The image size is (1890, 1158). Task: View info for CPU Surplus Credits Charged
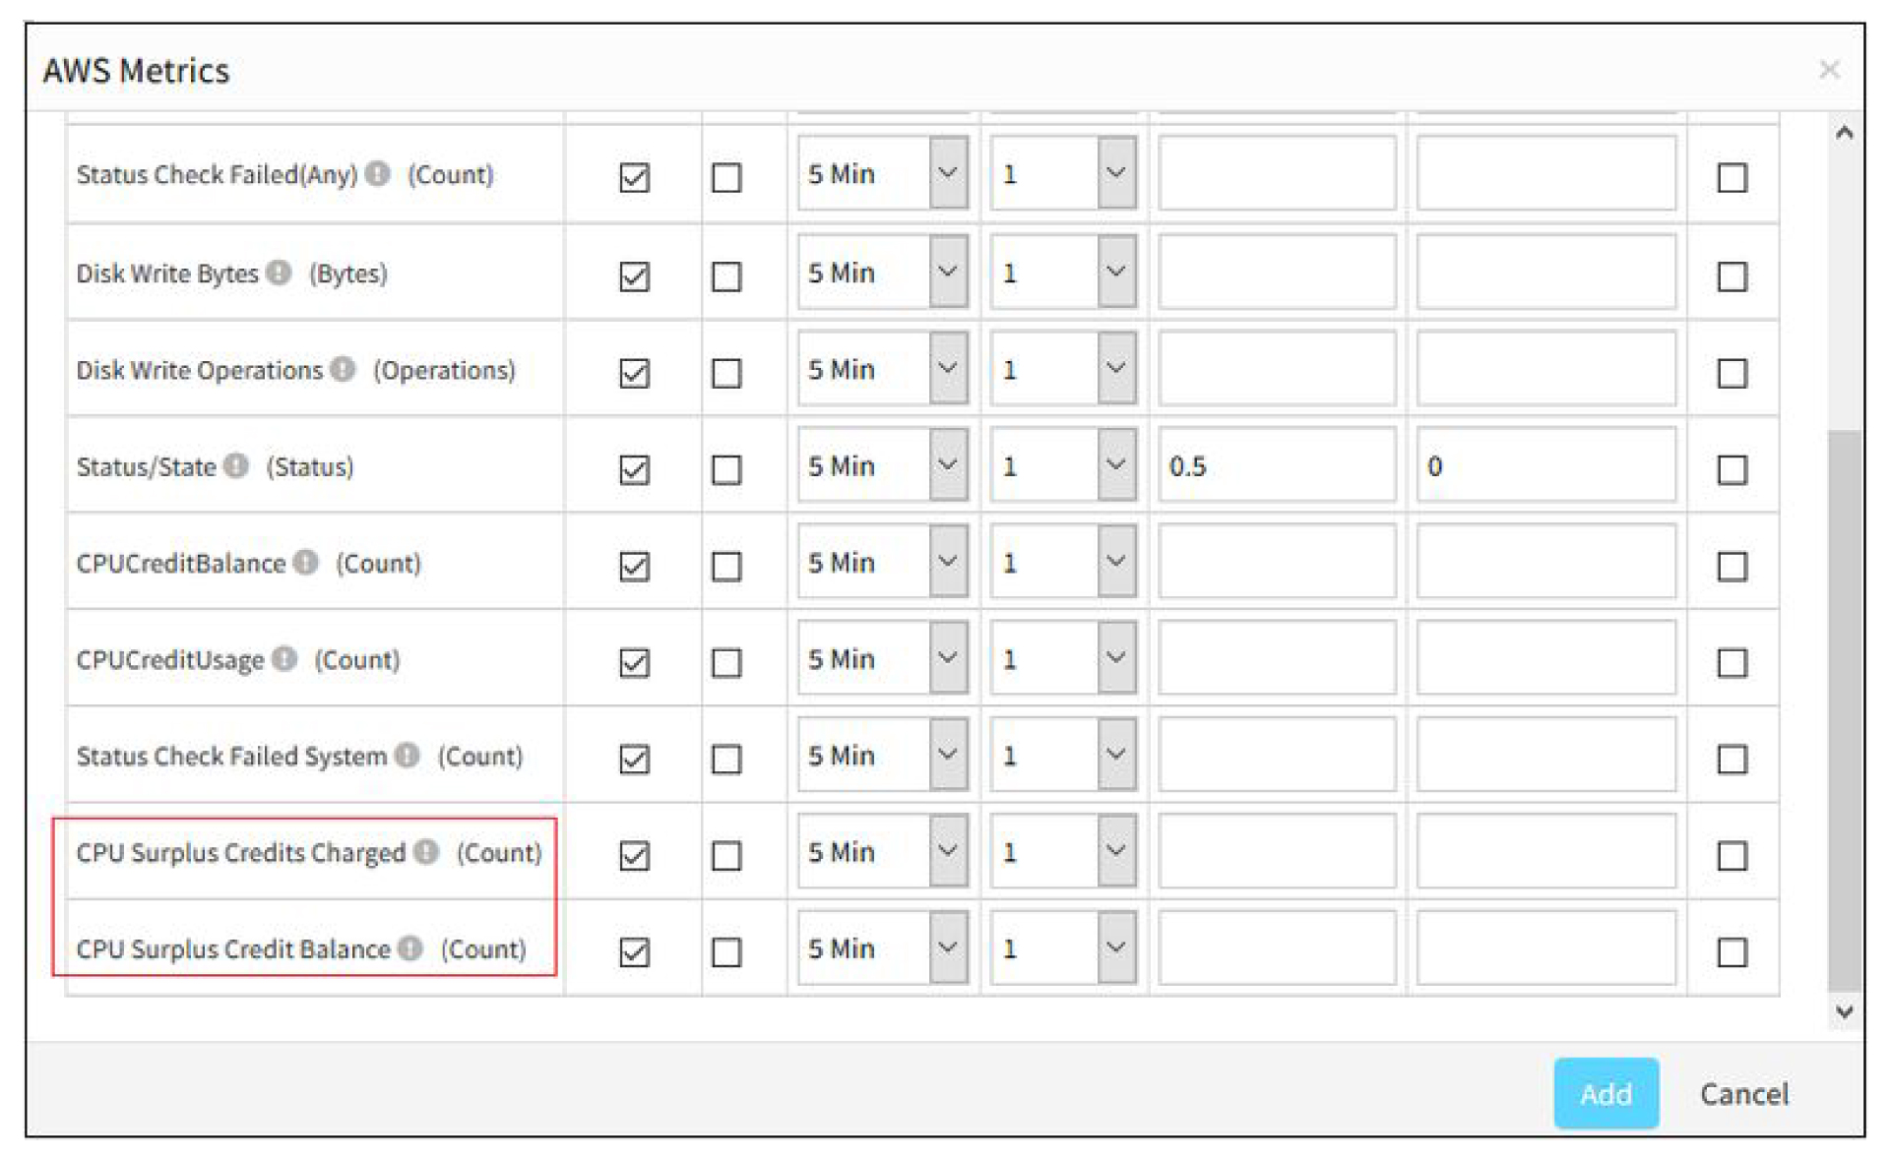click(426, 853)
